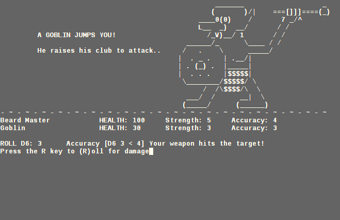The width and height of the screenshot is (340, 220).
Task: Click the $$$$$ loincloth on the goblin
Action: point(236,82)
